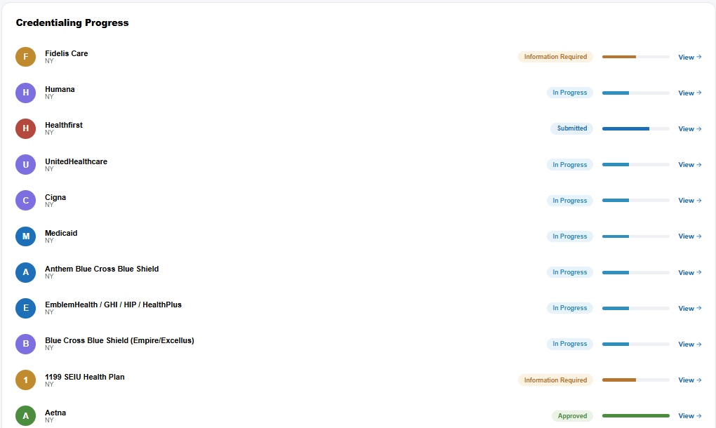This screenshot has width=716, height=428.
Task: Click 1199 SEIU orange progress bar
Action: coord(636,380)
